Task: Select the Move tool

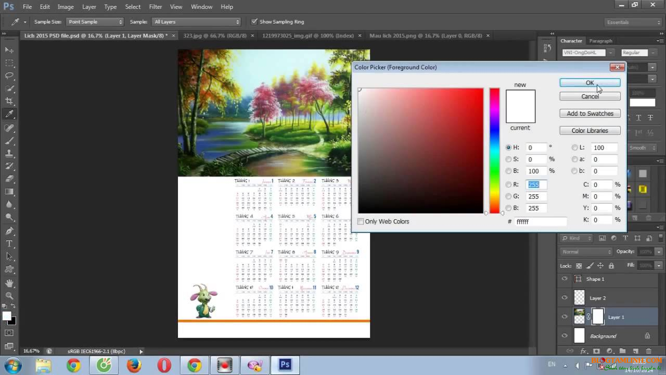Action: pos(8,48)
